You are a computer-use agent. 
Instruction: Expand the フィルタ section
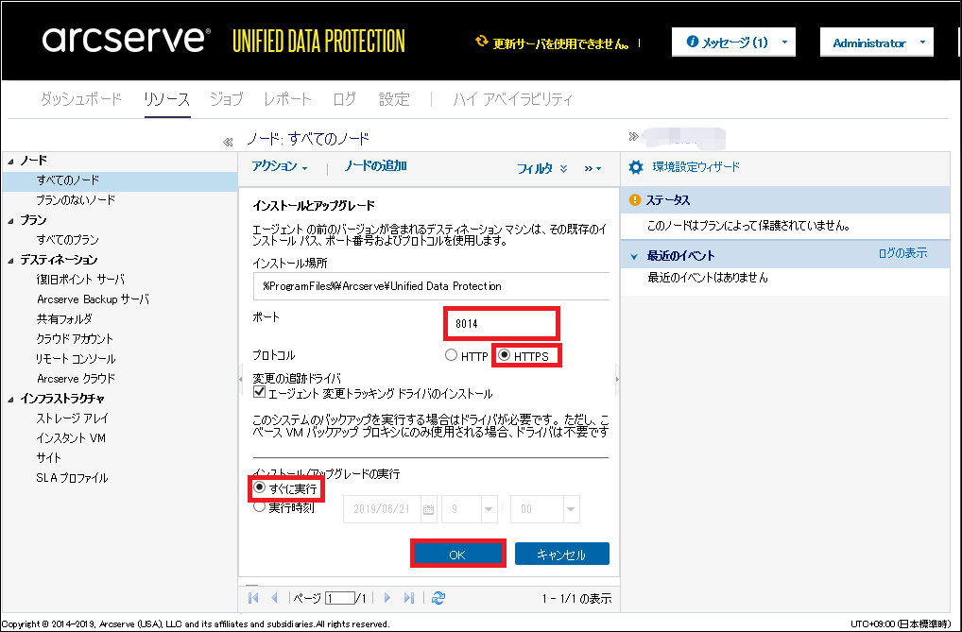[x=541, y=168]
